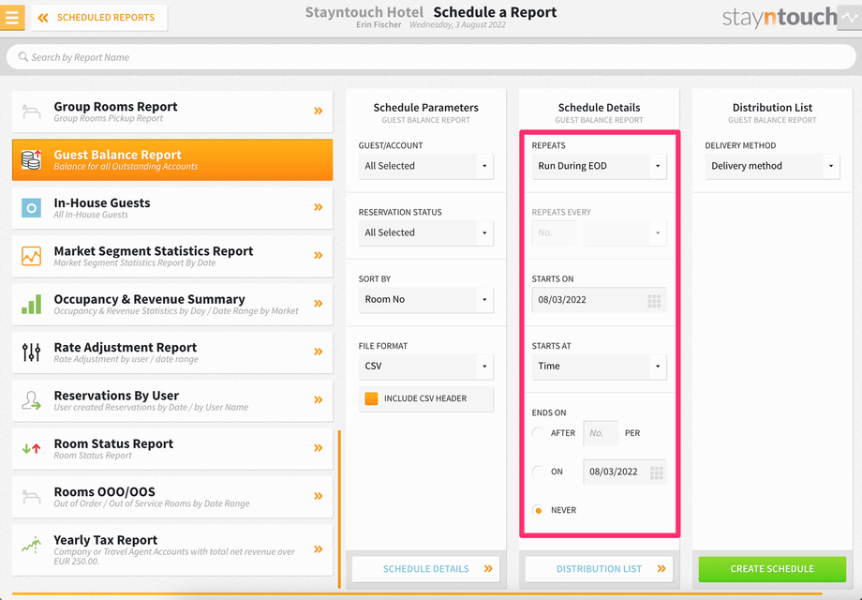The image size is (862, 600).
Task: Open the Sort By Room No dropdown
Action: (x=426, y=300)
